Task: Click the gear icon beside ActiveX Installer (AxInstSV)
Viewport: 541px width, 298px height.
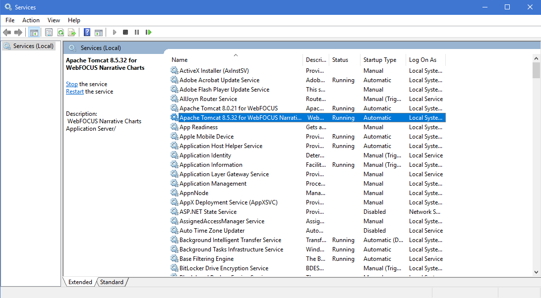Action: pos(174,71)
